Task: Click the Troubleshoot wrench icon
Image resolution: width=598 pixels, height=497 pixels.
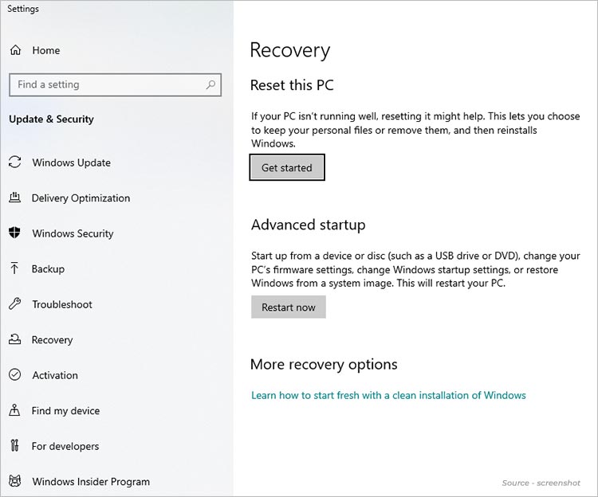Action: point(15,303)
